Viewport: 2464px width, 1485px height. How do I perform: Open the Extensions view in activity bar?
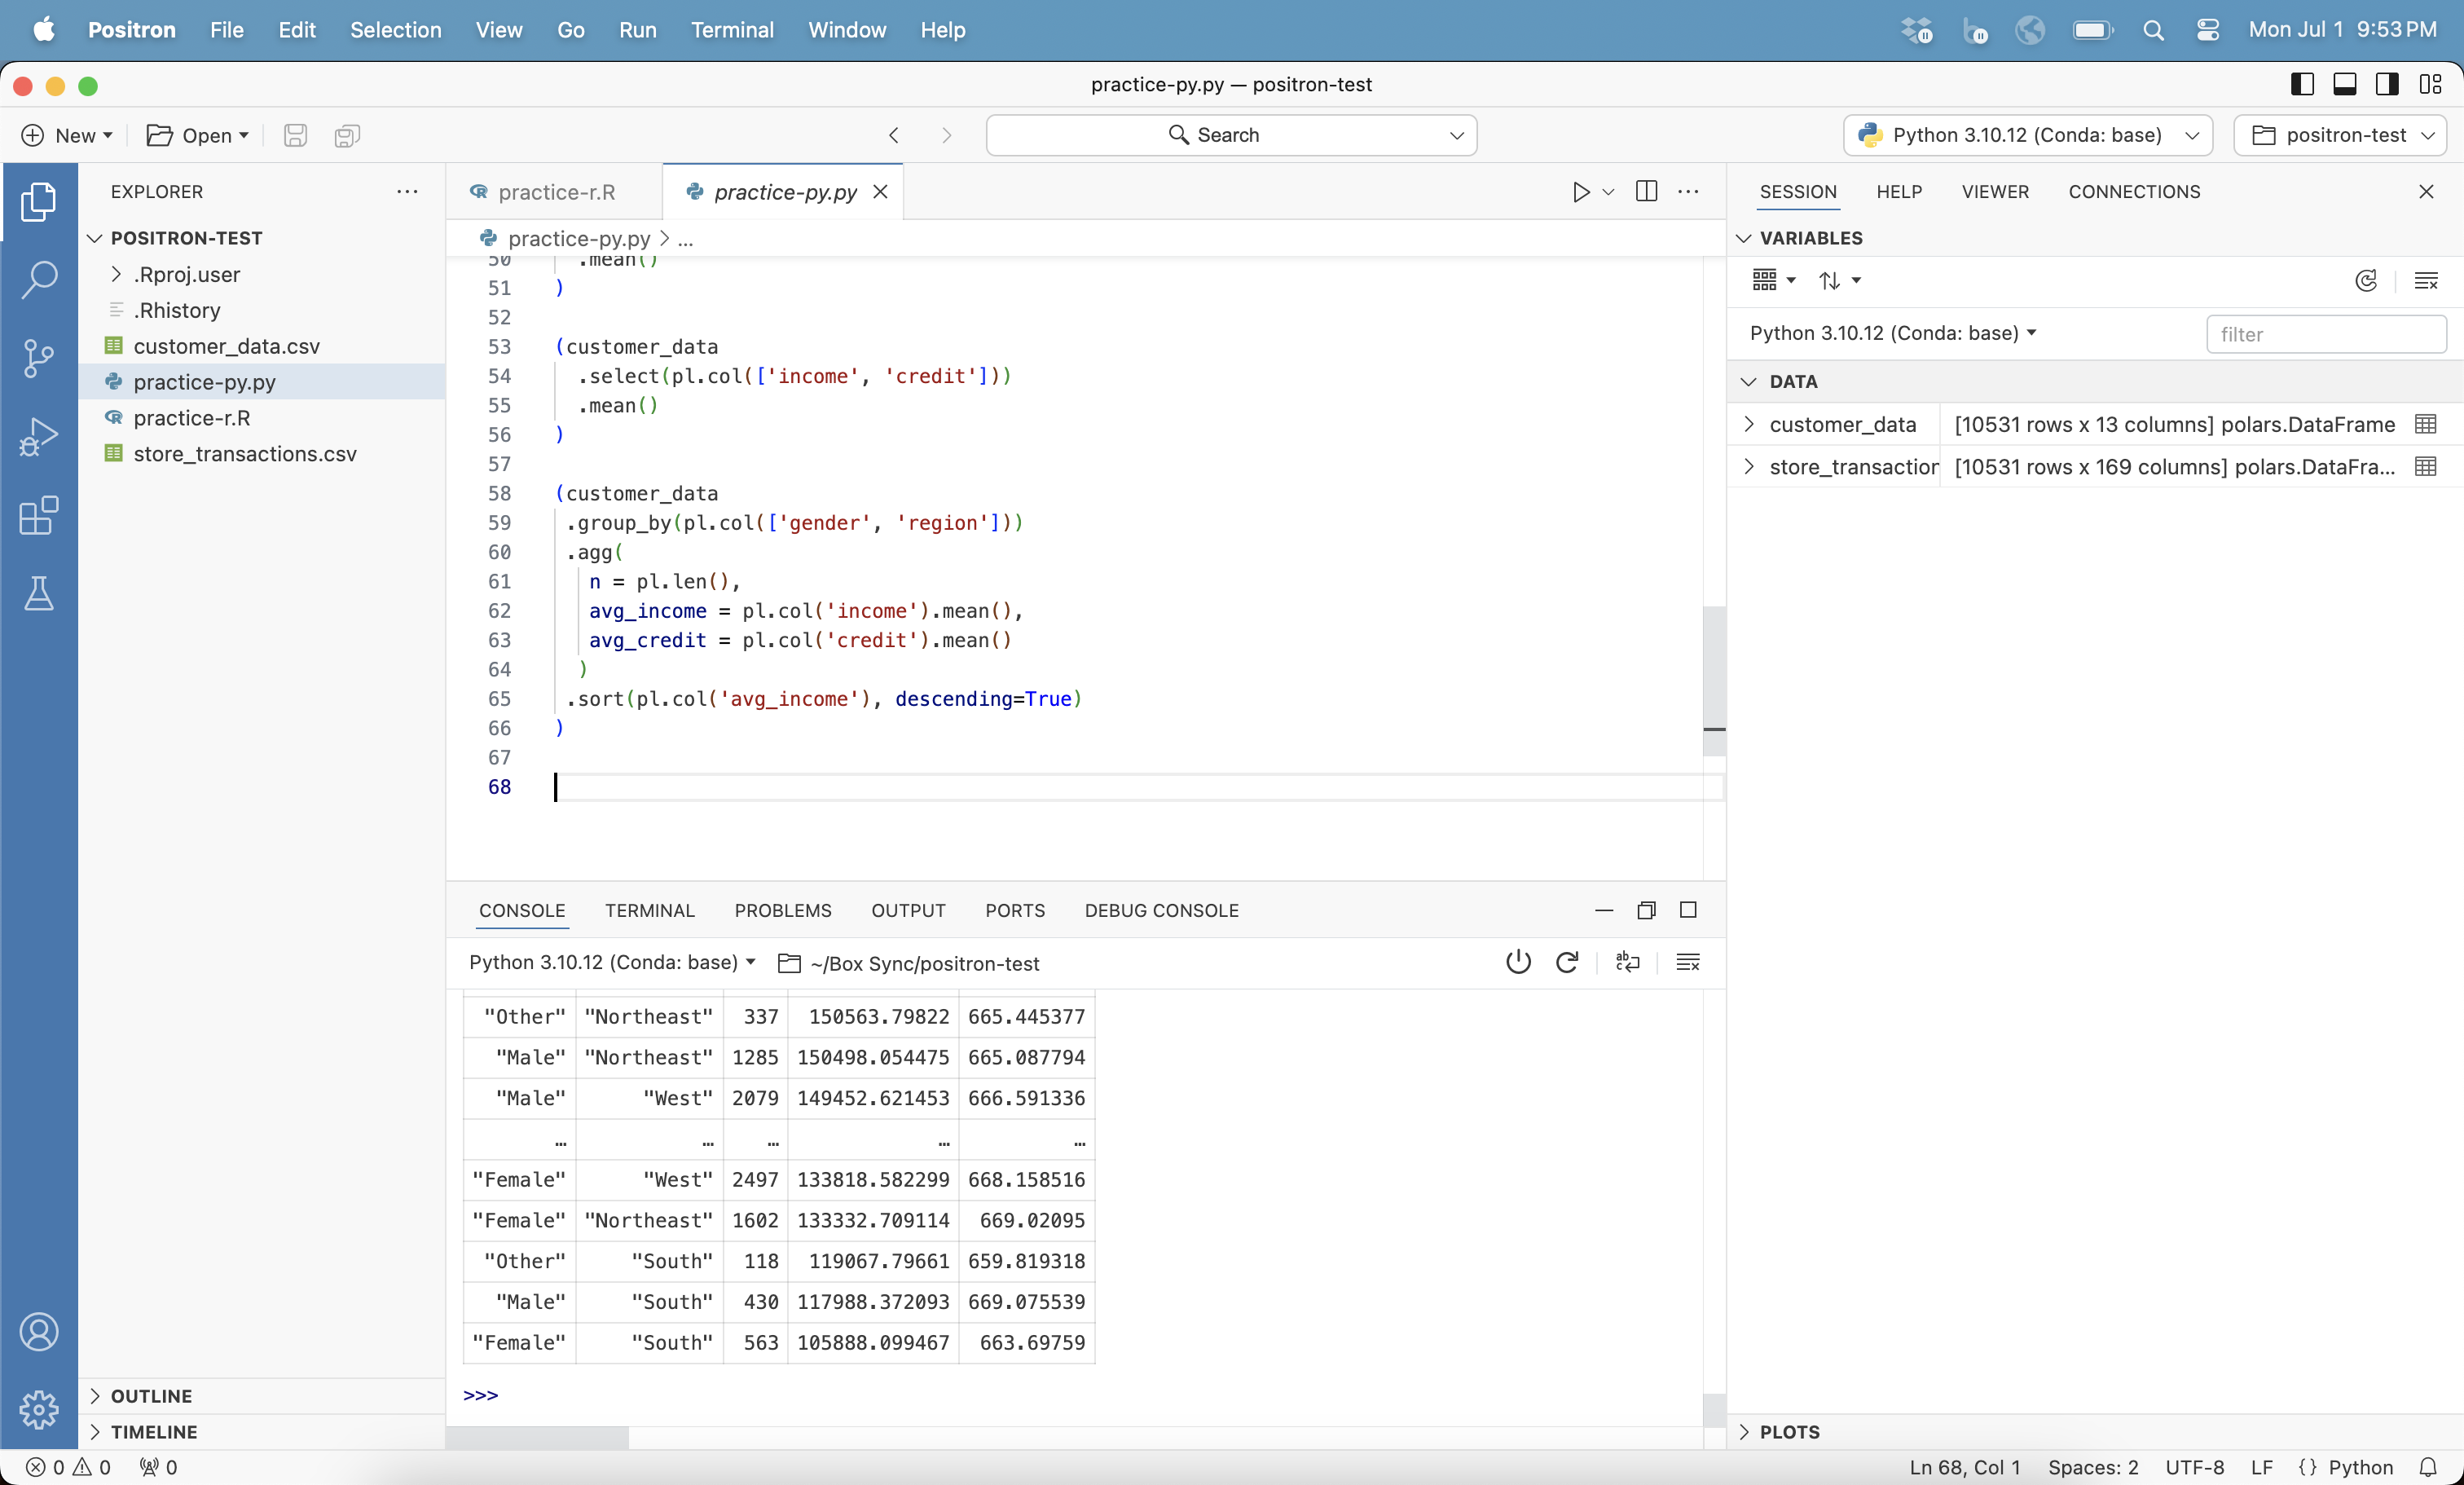(x=38, y=515)
